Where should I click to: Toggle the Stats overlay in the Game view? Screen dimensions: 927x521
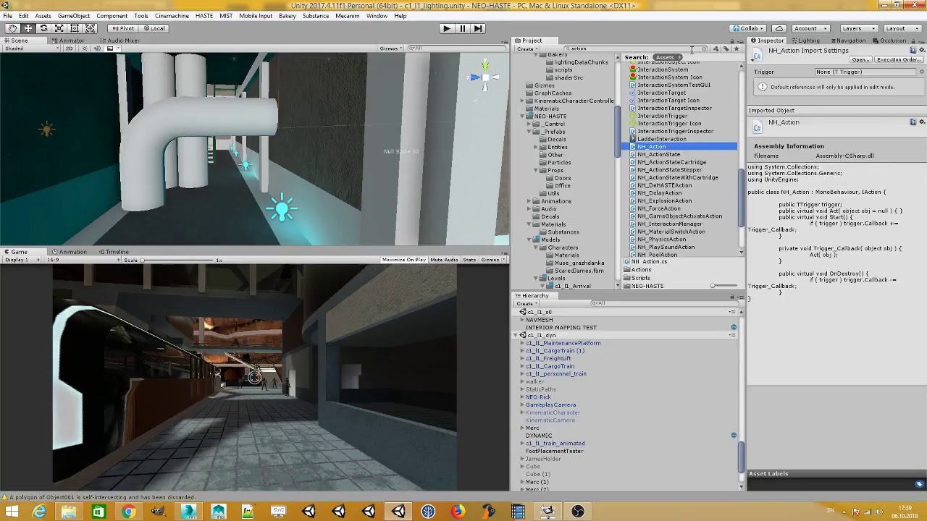[x=469, y=260]
